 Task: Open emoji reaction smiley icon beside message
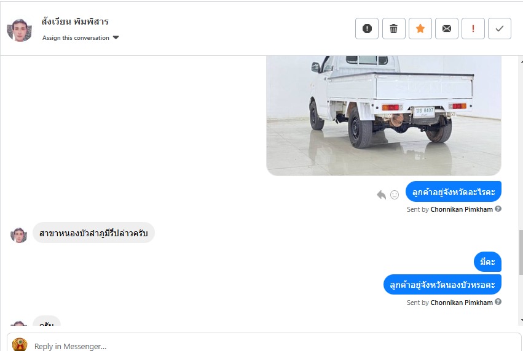tap(395, 195)
